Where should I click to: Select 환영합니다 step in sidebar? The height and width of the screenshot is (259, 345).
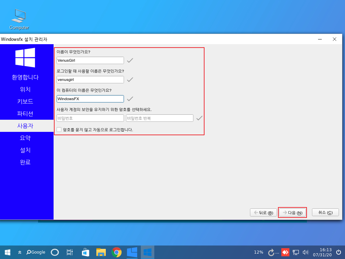pyautogui.click(x=25, y=77)
